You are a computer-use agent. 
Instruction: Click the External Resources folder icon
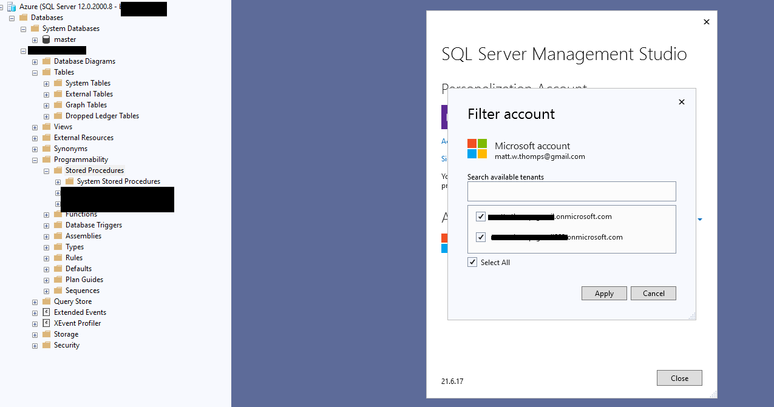(x=46, y=138)
